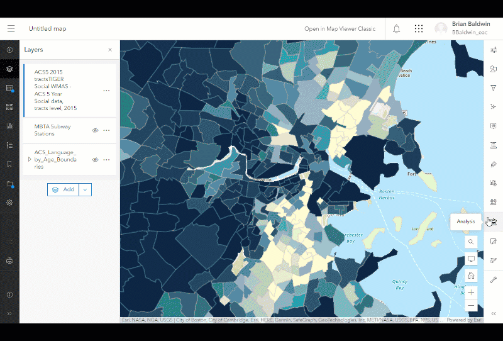Select the ACS_Language_by_Age_Boundaries layer name

click(55, 160)
